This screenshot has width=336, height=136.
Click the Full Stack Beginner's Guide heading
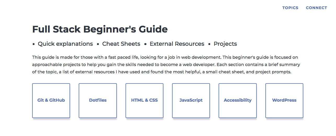pyautogui.click(x=100, y=29)
